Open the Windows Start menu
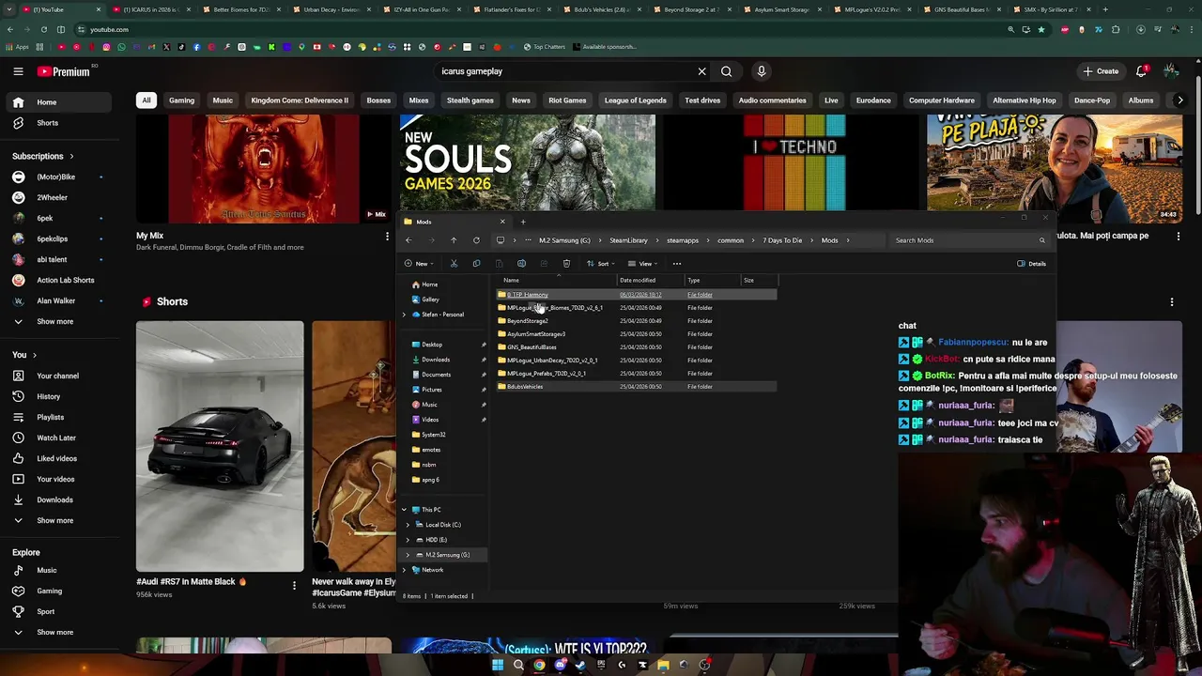Screen dimensions: 1202x676 (x=498, y=665)
